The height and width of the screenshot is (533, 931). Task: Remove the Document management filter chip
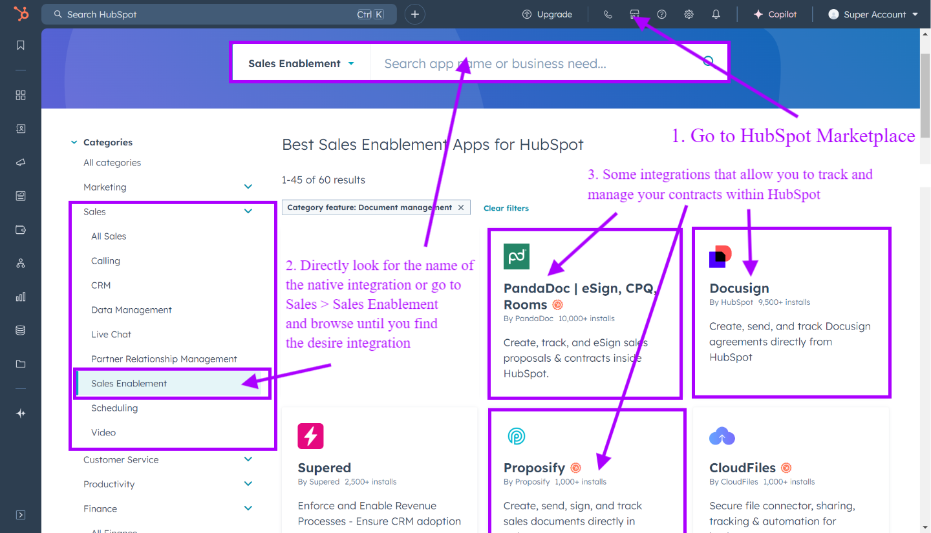461,207
